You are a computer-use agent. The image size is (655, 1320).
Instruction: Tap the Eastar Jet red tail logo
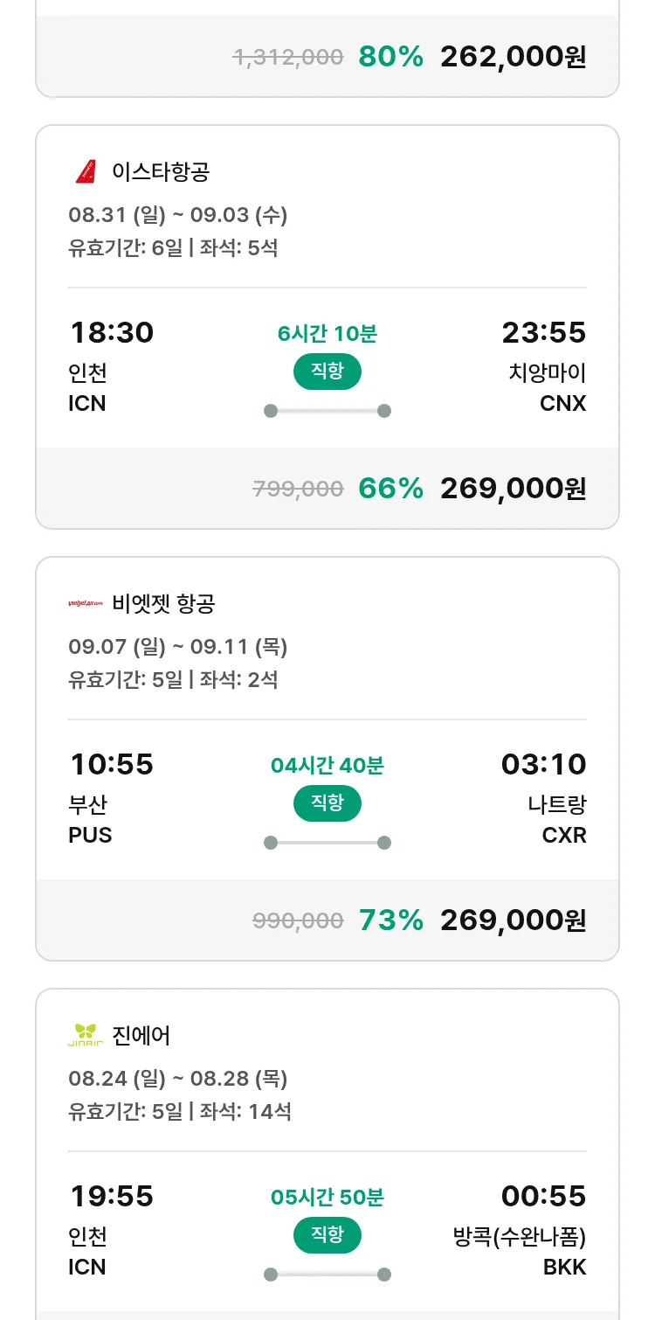[x=86, y=171]
